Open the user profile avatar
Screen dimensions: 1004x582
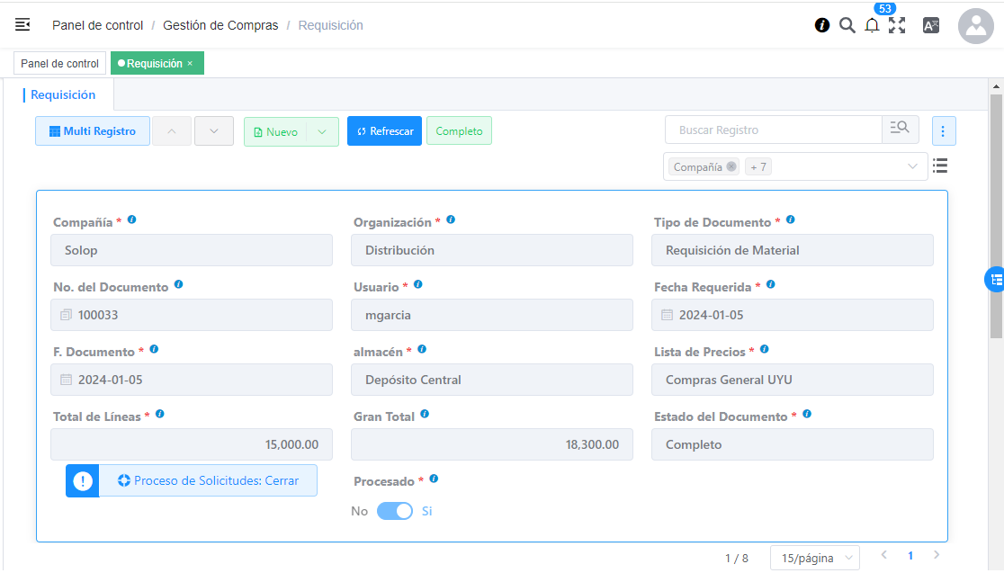point(975,26)
